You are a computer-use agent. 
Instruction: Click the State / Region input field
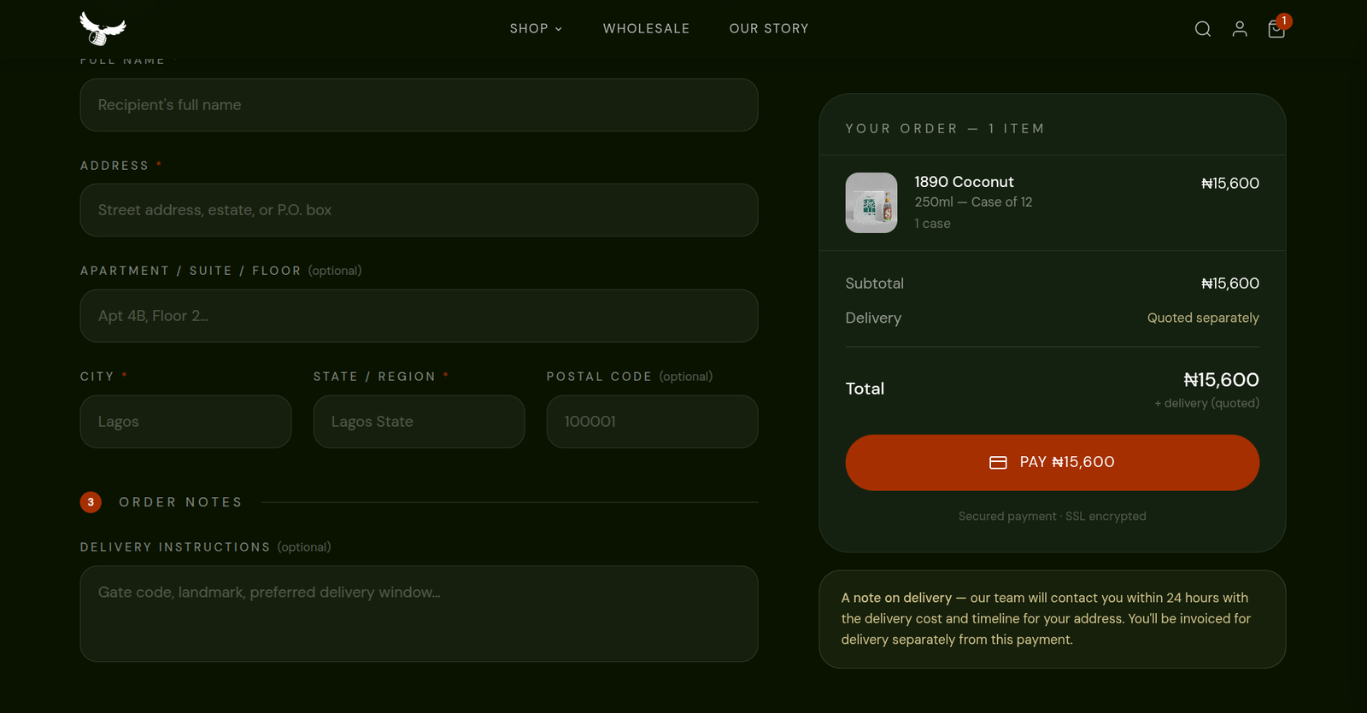click(x=419, y=422)
